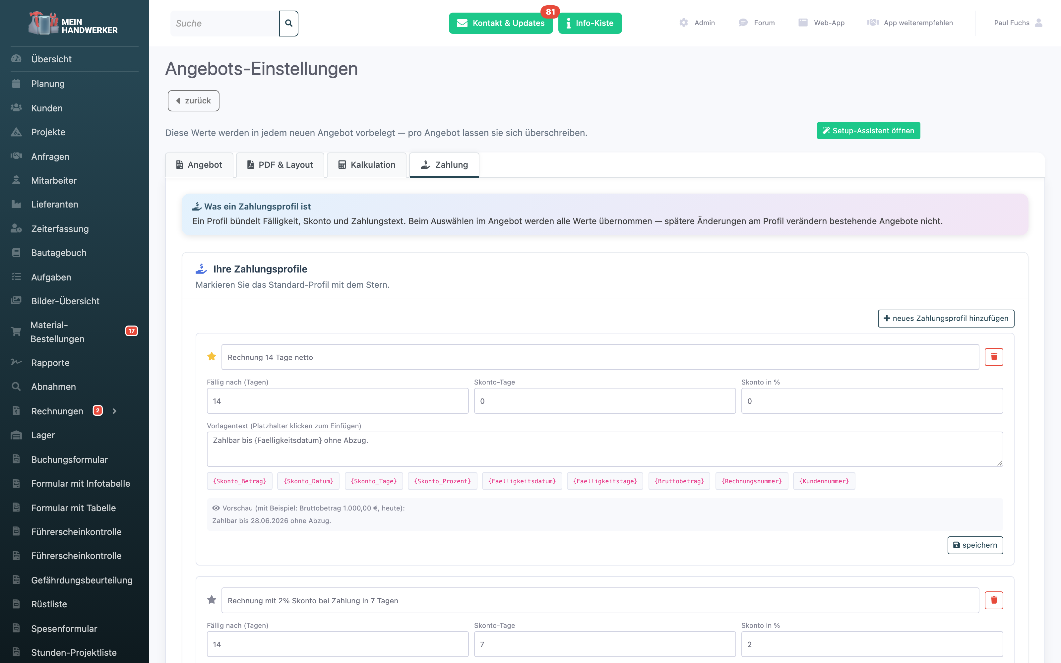1061x663 pixels.
Task: Click the Lieferanten factory icon
Action: coord(16,204)
